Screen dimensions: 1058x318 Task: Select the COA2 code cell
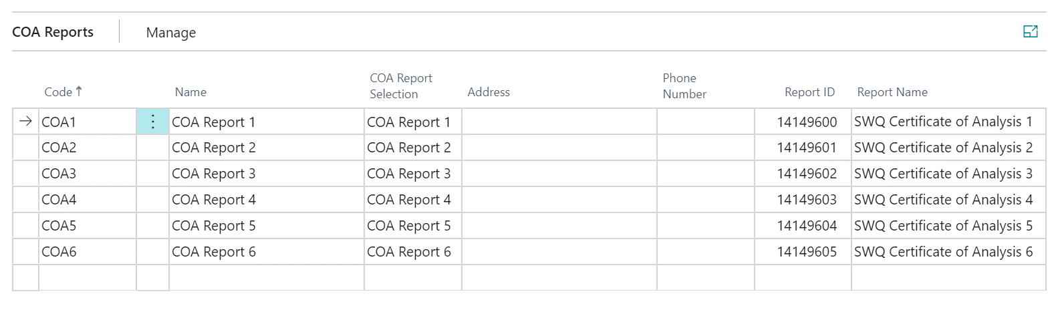click(87, 148)
